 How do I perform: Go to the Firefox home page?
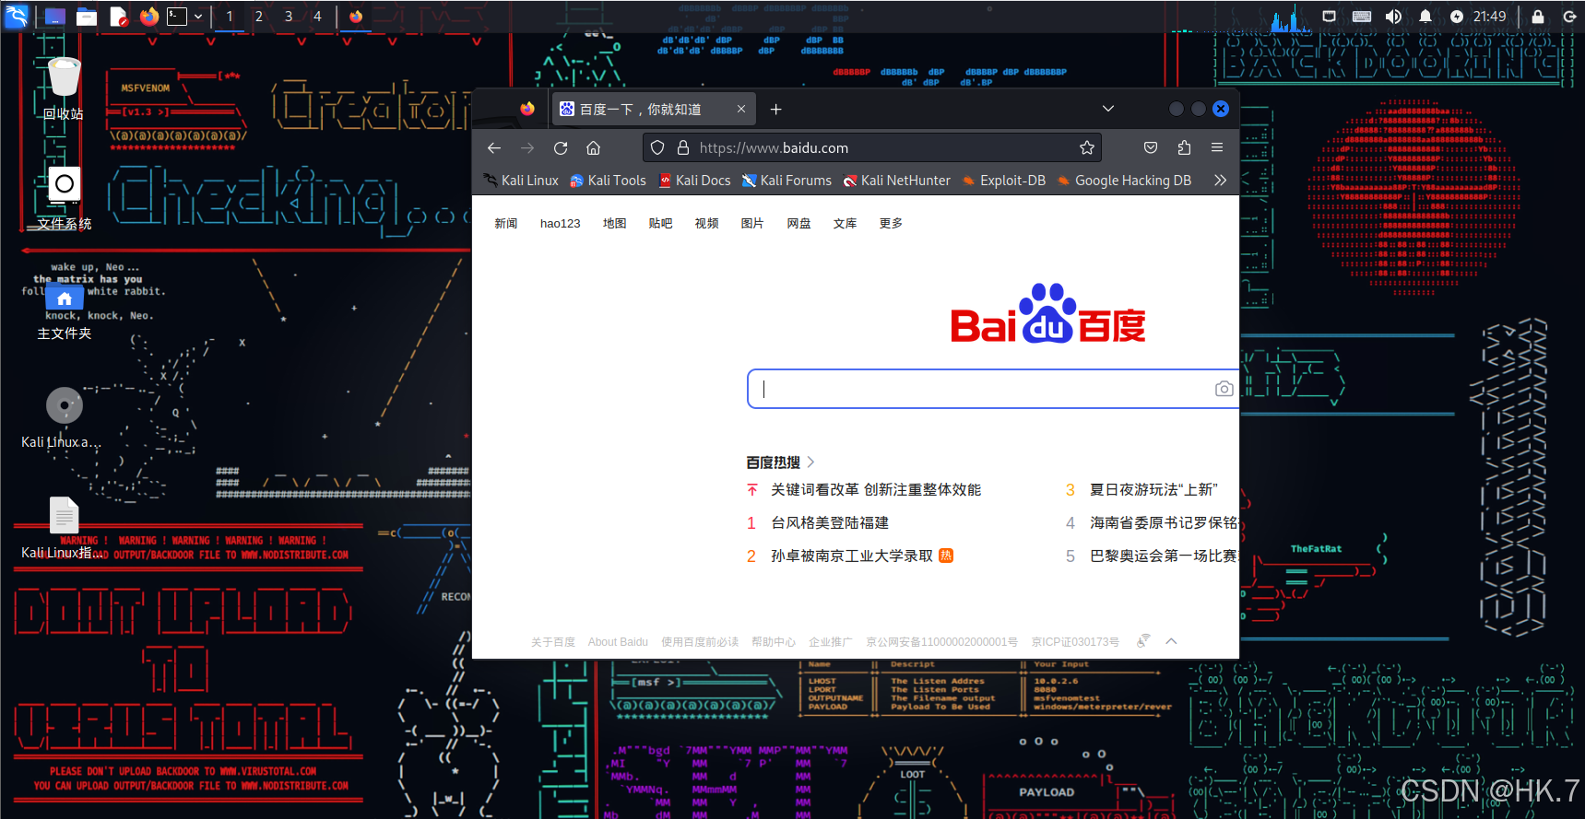coord(594,147)
